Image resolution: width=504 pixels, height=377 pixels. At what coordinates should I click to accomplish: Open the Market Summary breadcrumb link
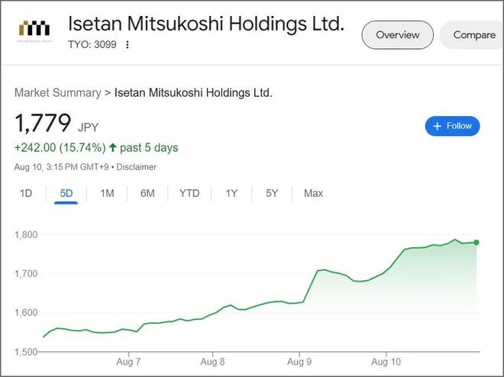tap(58, 93)
